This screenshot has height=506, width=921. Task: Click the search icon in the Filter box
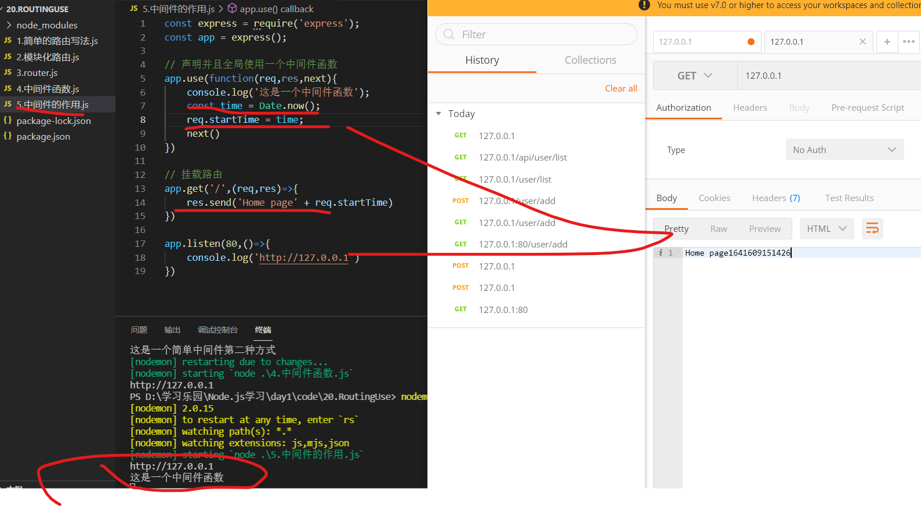point(449,34)
